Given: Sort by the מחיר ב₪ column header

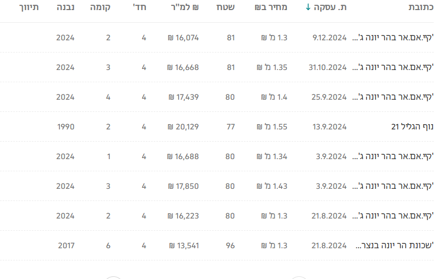Looking at the screenshot, I should point(271,8).
